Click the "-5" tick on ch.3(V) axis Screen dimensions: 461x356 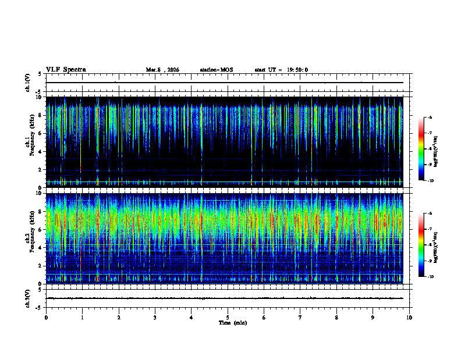click(39, 308)
